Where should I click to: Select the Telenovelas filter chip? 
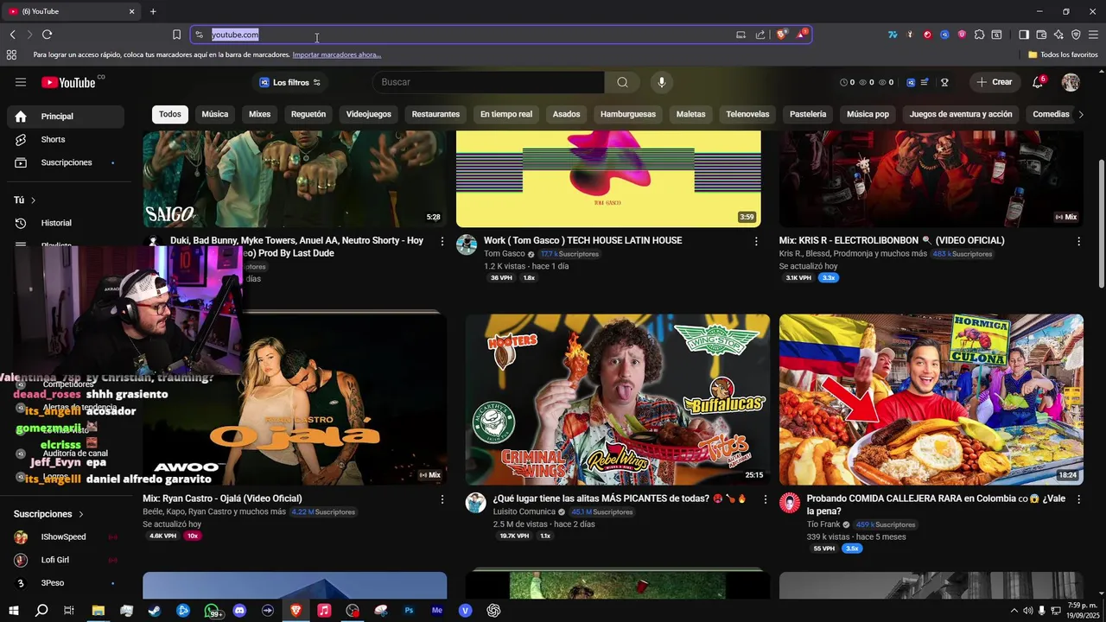click(747, 114)
